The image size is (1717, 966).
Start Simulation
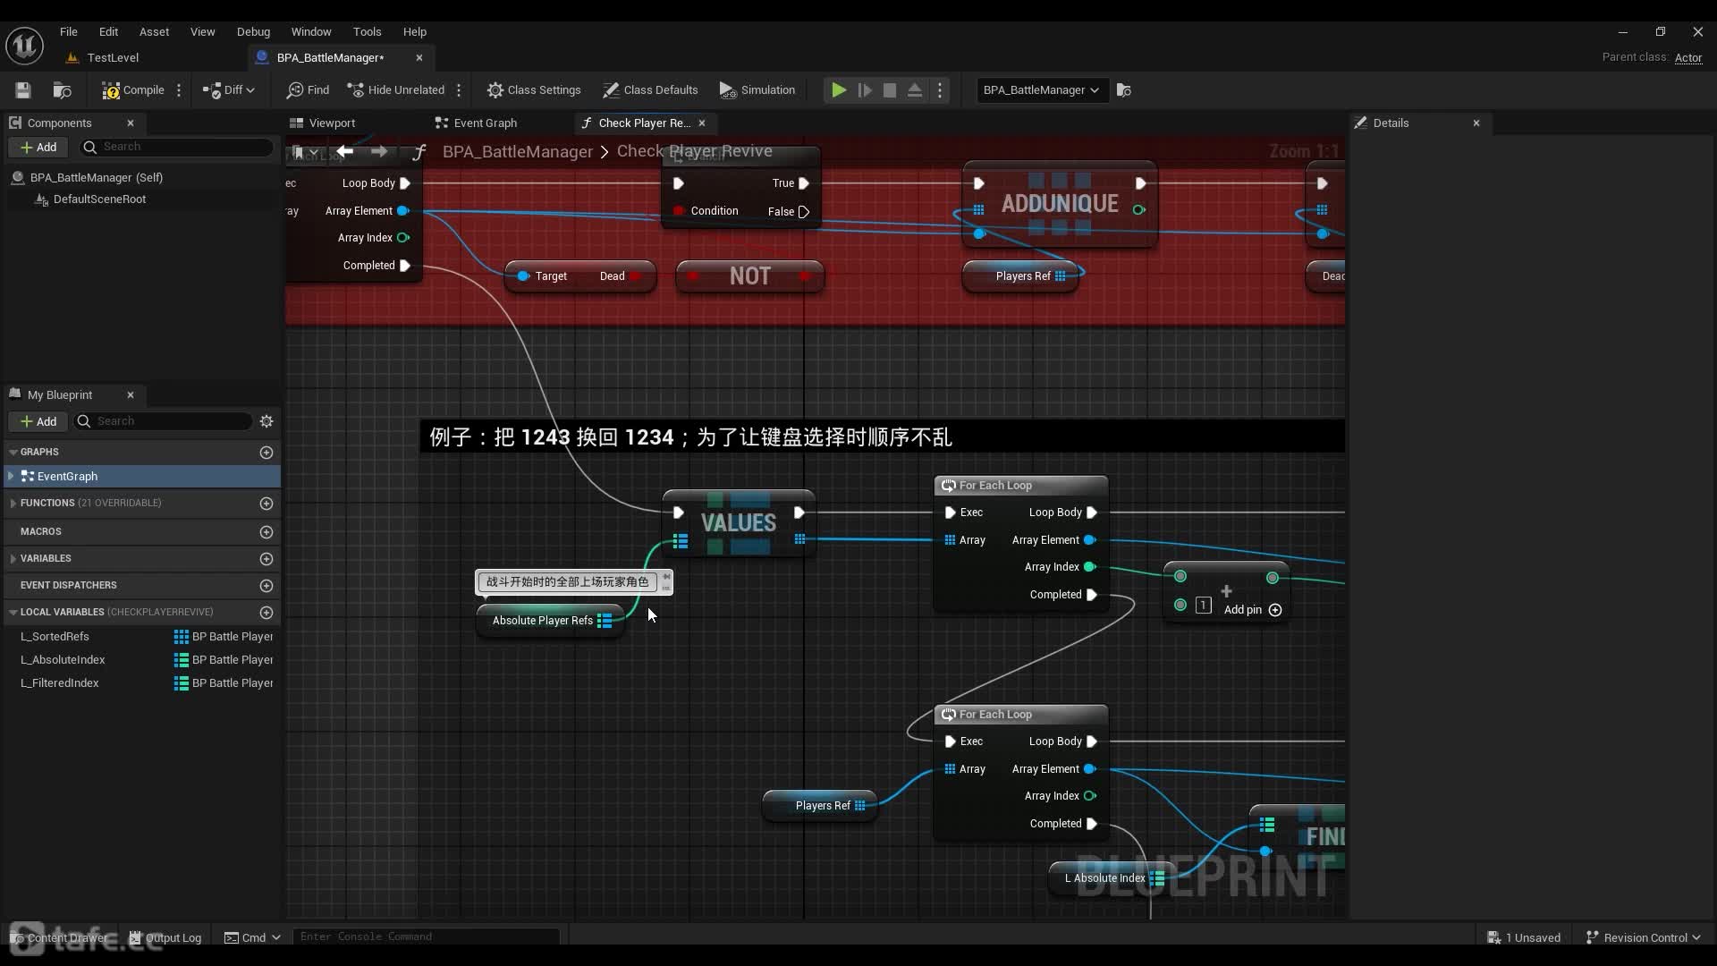[757, 89]
